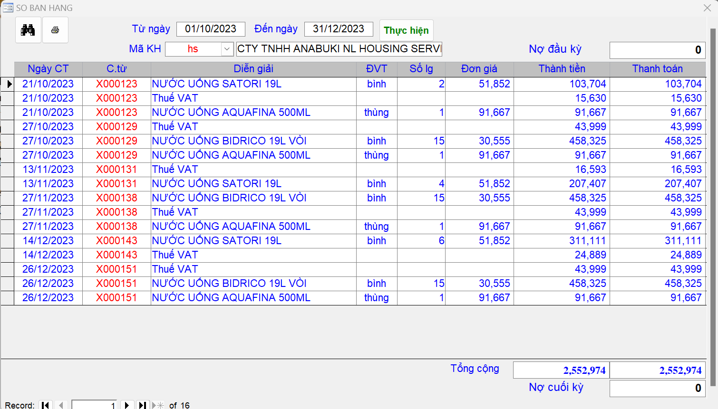The image size is (718, 409).
Task: Select voucher X000143 SATORI 19L row
Action: click(216, 241)
